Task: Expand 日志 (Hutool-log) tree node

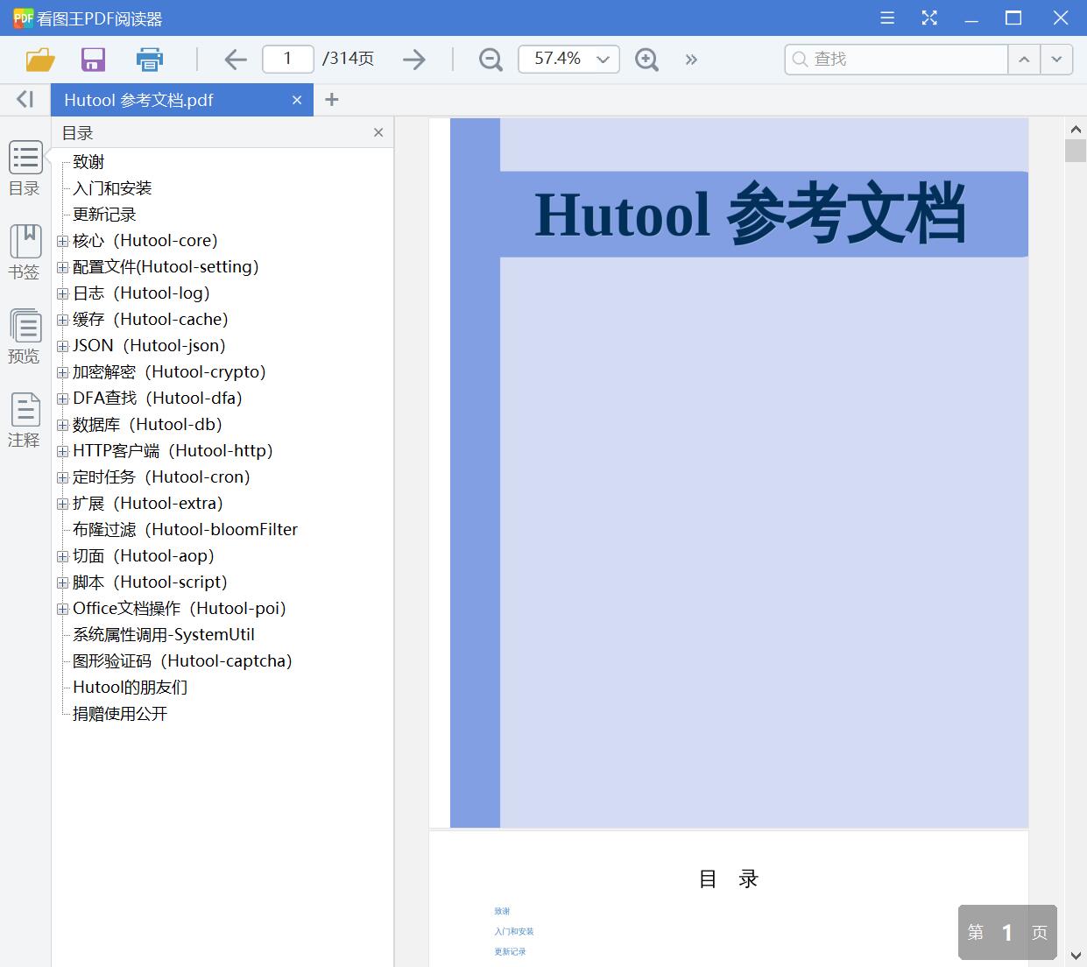Action: (62, 293)
